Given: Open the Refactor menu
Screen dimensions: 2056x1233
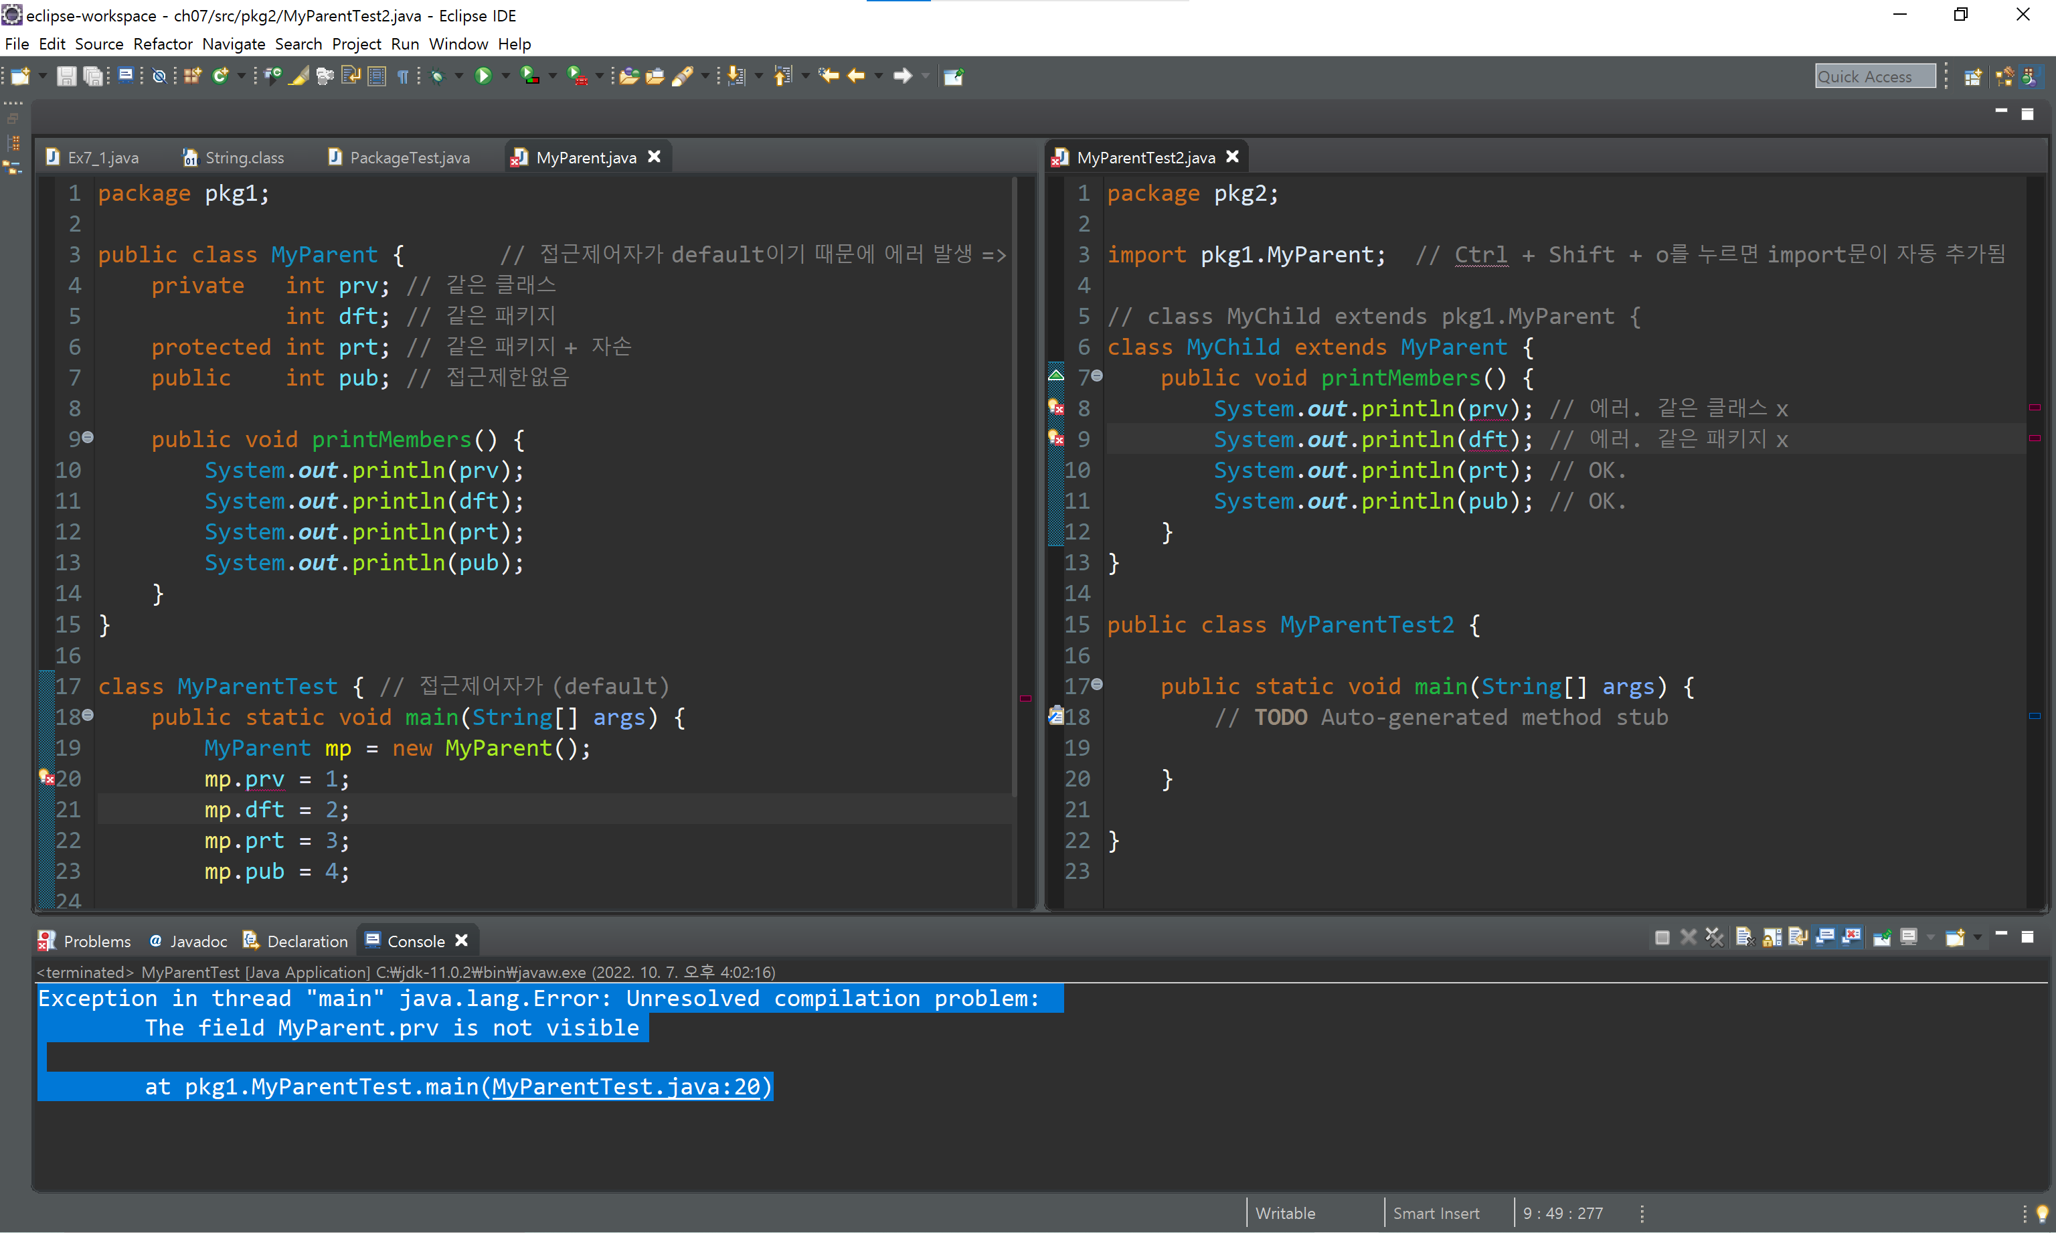Looking at the screenshot, I should (x=162, y=44).
